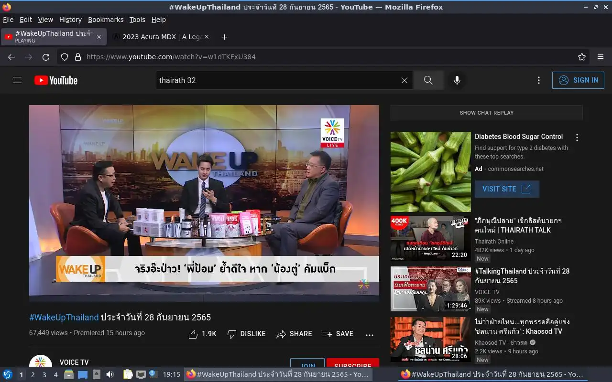This screenshot has height=382, width=612.
Task: Reload the page in Firefox
Action: [46, 57]
